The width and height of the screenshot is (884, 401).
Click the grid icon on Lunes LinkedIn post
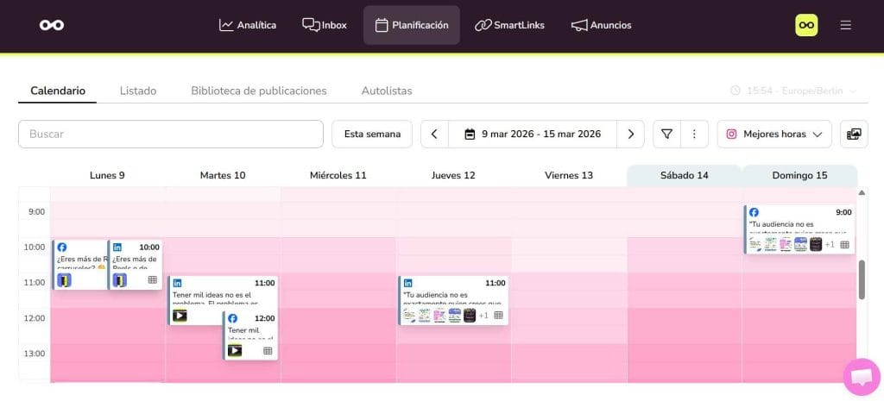(x=152, y=280)
